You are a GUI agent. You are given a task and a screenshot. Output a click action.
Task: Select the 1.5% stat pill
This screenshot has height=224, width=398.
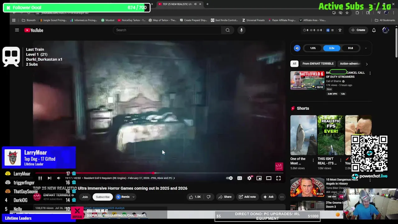tap(313, 48)
